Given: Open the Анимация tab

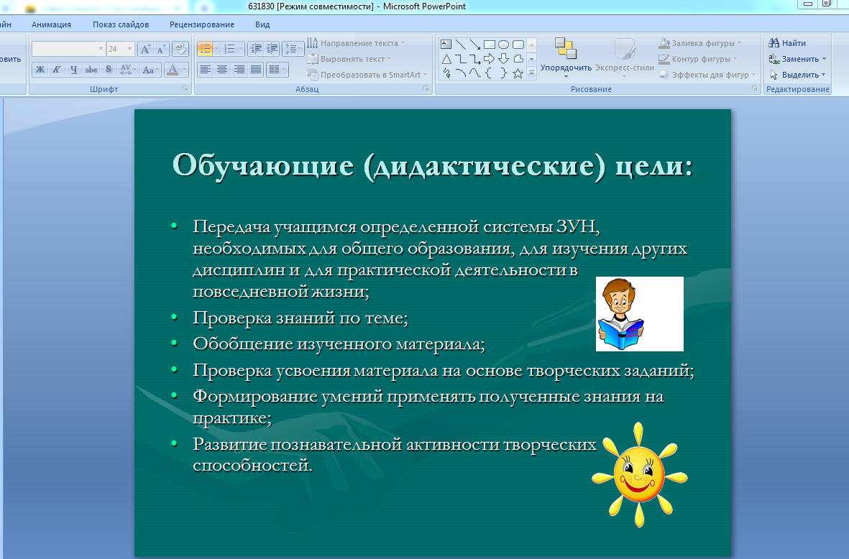Looking at the screenshot, I should tap(52, 24).
